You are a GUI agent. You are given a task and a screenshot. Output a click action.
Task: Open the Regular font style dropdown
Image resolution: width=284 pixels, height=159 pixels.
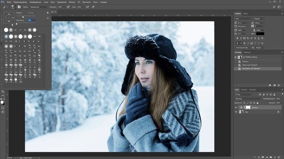point(259,19)
